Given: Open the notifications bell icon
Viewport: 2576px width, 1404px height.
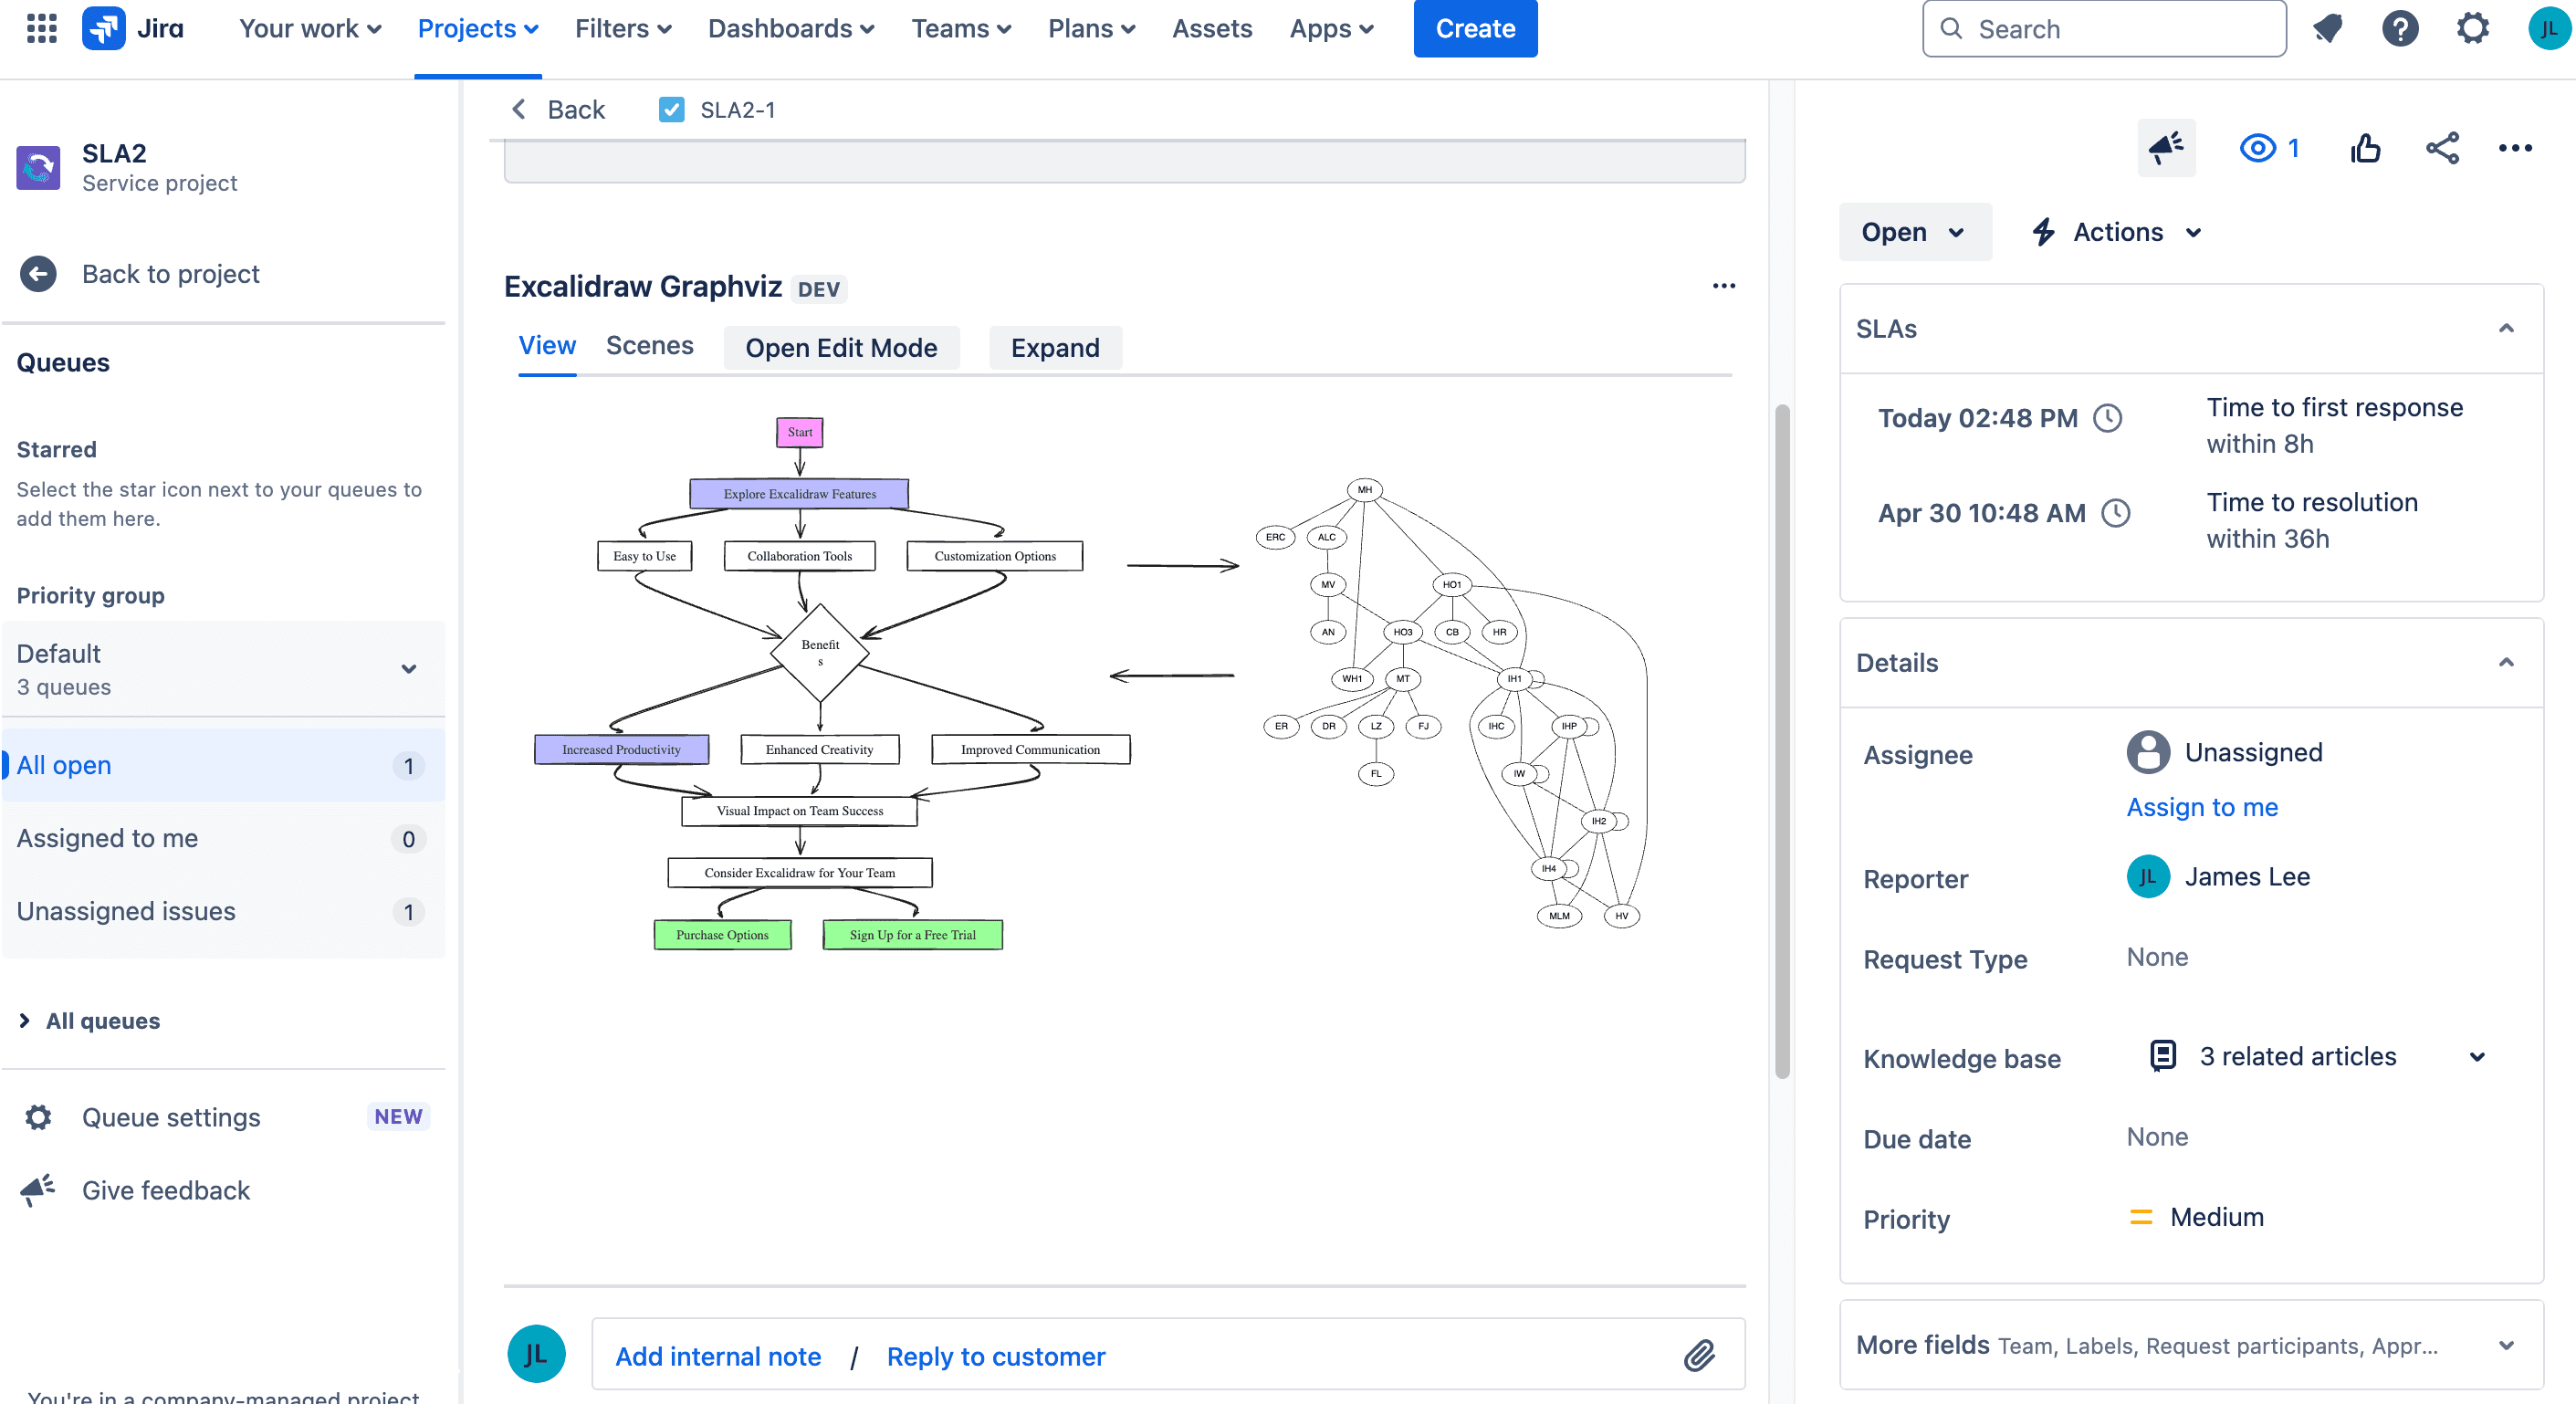Looking at the screenshot, I should point(2327,28).
